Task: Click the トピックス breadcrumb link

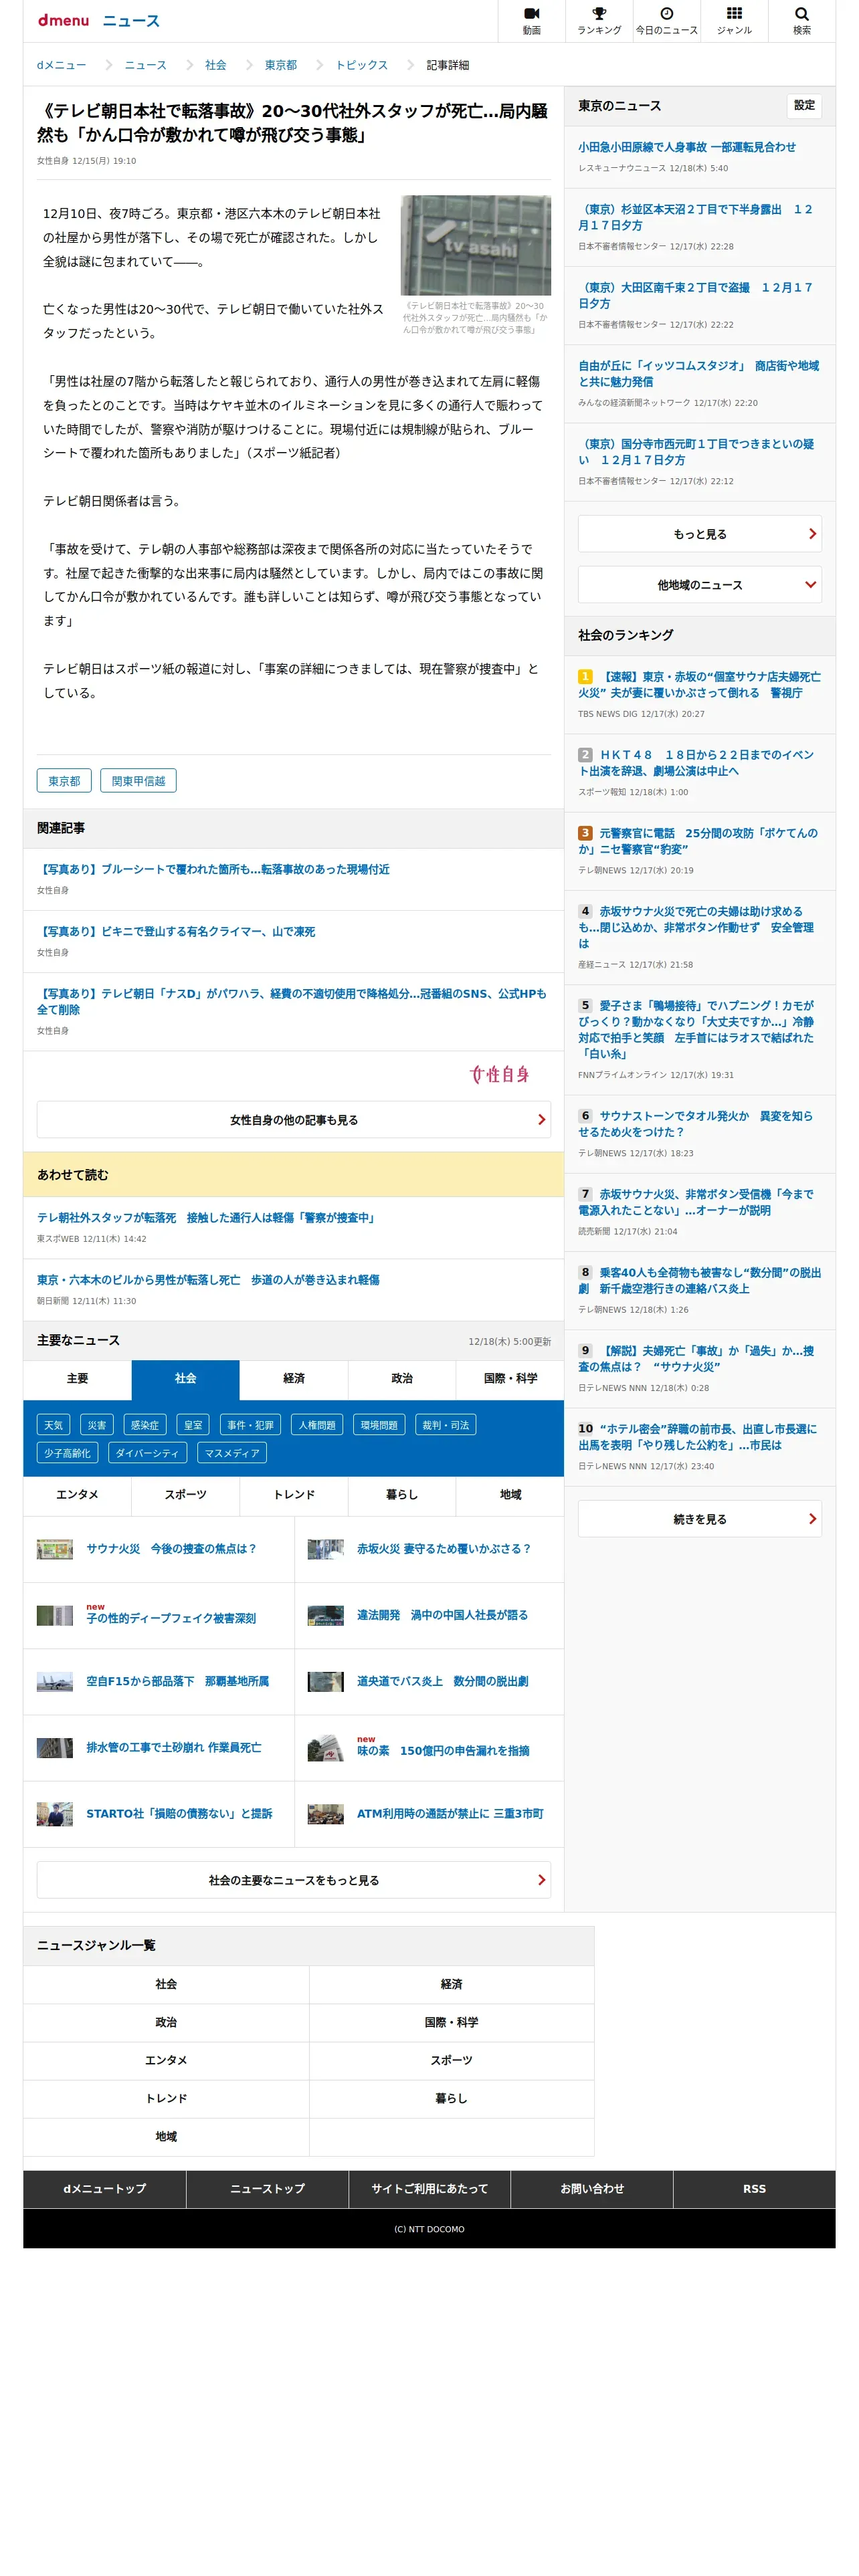Action: point(361,65)
